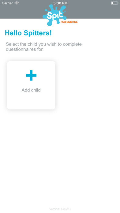
Task: Click the orange FOR SCIENCE text
Action: 69,22
